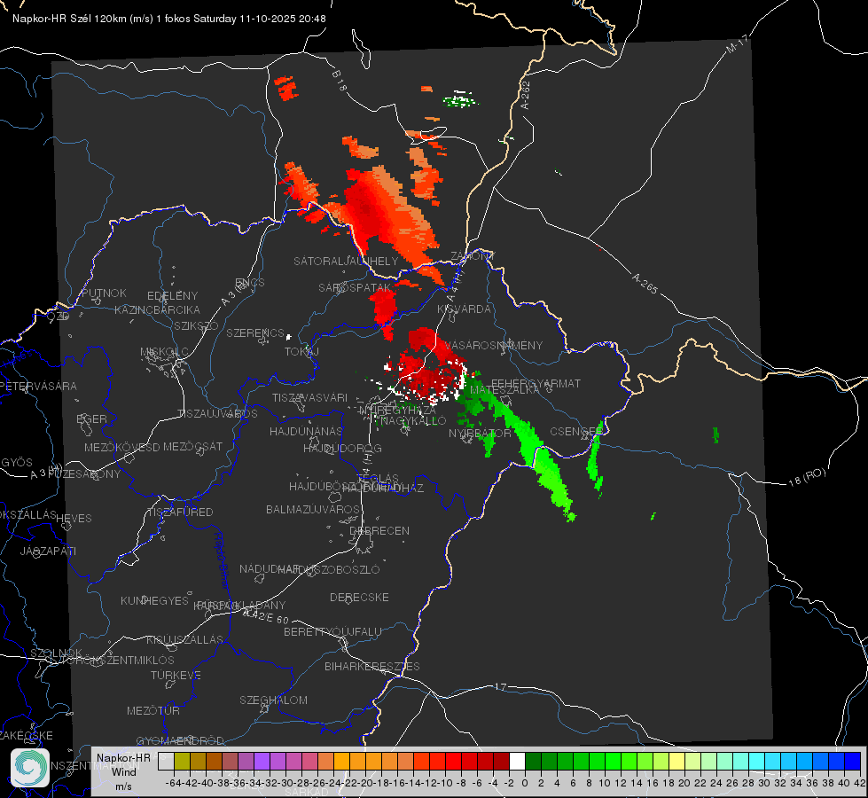Click the light grey first swatch in the legend
Viewport: 868px width, 798px height.
tap(166, 761)
